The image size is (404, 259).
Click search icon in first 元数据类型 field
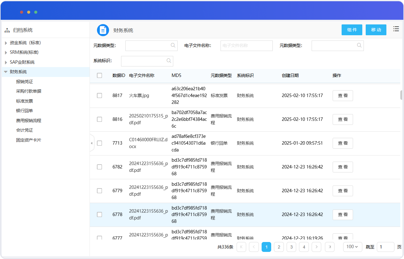tap(173, 45)
